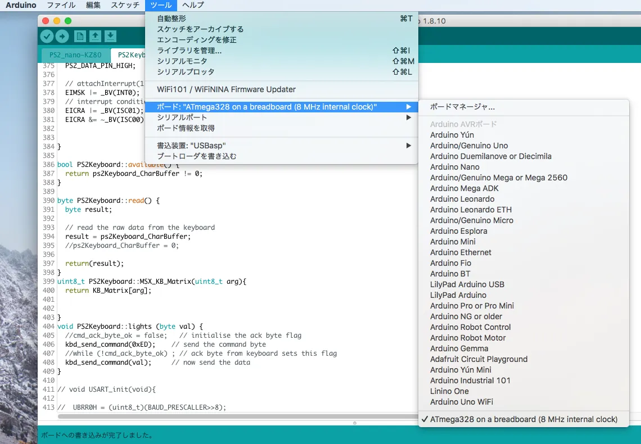Select Arduino Robot Motor board
This screenshot has width=641, height=444.
[x=523, y=338]
